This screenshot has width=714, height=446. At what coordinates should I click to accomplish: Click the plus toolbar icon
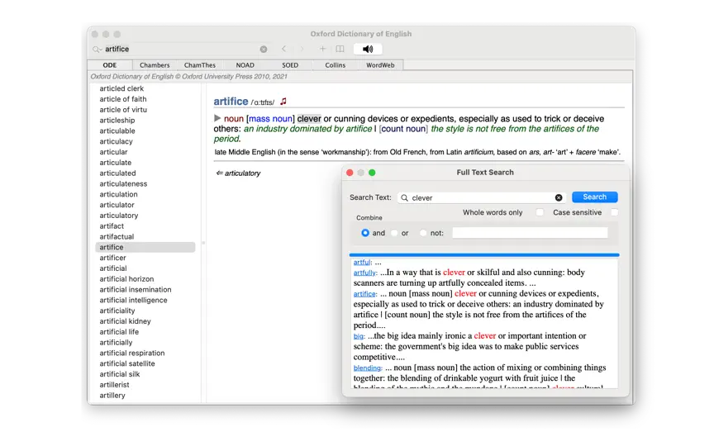point(322,49)
